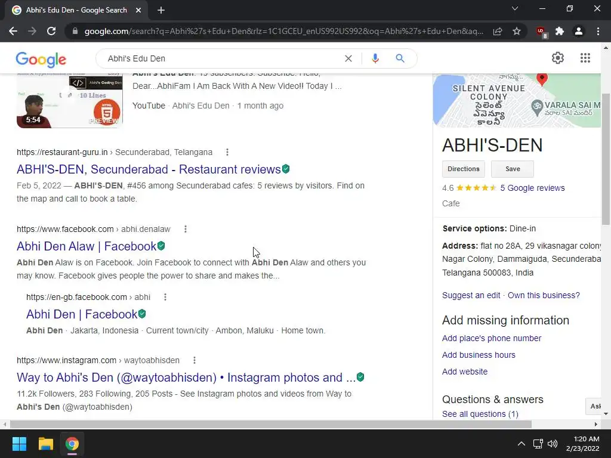Start voice search with microphone
The height and width of the screenshot is (458, 611).
375,58
